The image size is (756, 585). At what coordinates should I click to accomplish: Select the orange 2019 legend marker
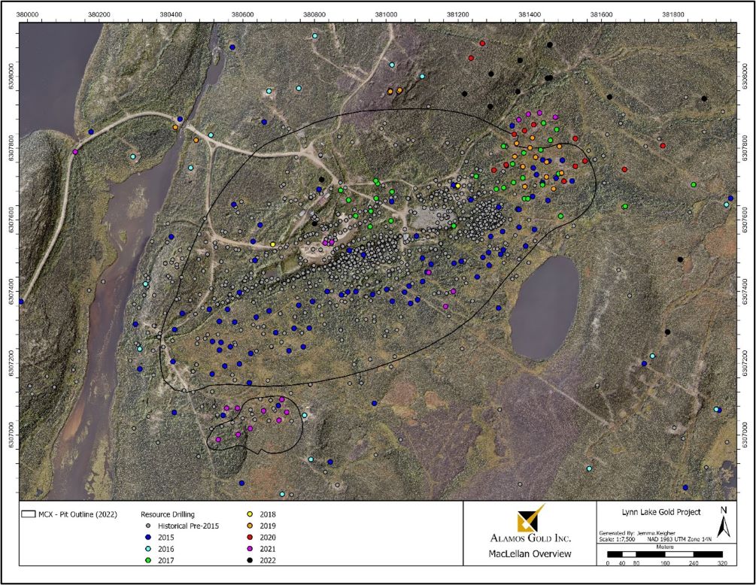coord(251,526)
